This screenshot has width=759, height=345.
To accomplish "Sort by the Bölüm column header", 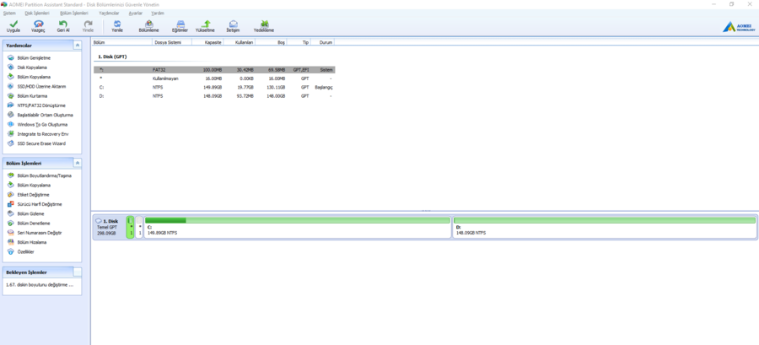I will [x=122, y=42].
